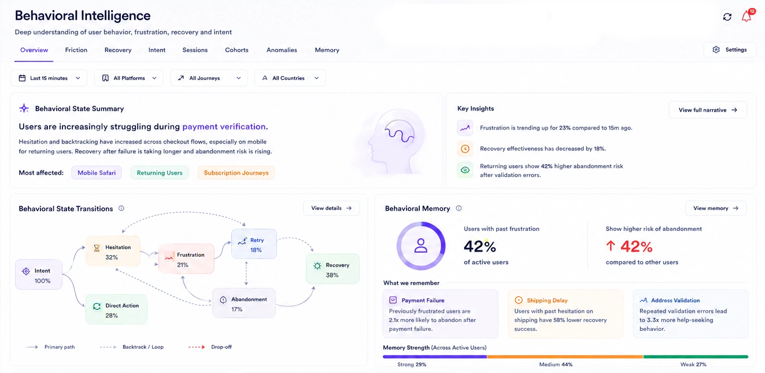
Task: Open the notifications bell icon
Action: (x=746, y=16)
